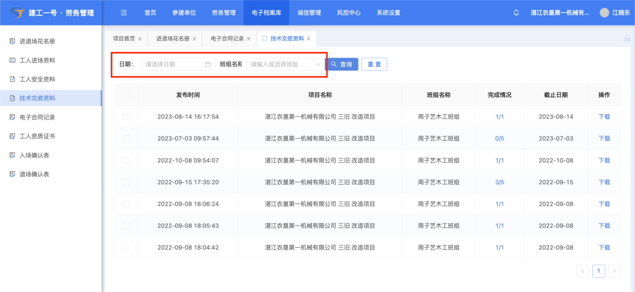Click the calendar icon in date field
The image size is (635, 292).
tap(207, 64)
